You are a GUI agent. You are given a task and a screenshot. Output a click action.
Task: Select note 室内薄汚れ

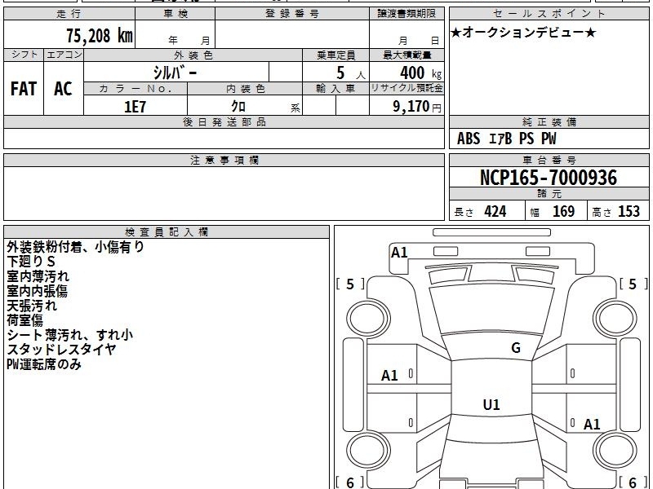(x=38, y=276)
